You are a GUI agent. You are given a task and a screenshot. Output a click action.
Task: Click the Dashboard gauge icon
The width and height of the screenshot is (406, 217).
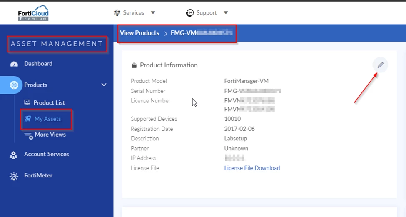(14, 64)
